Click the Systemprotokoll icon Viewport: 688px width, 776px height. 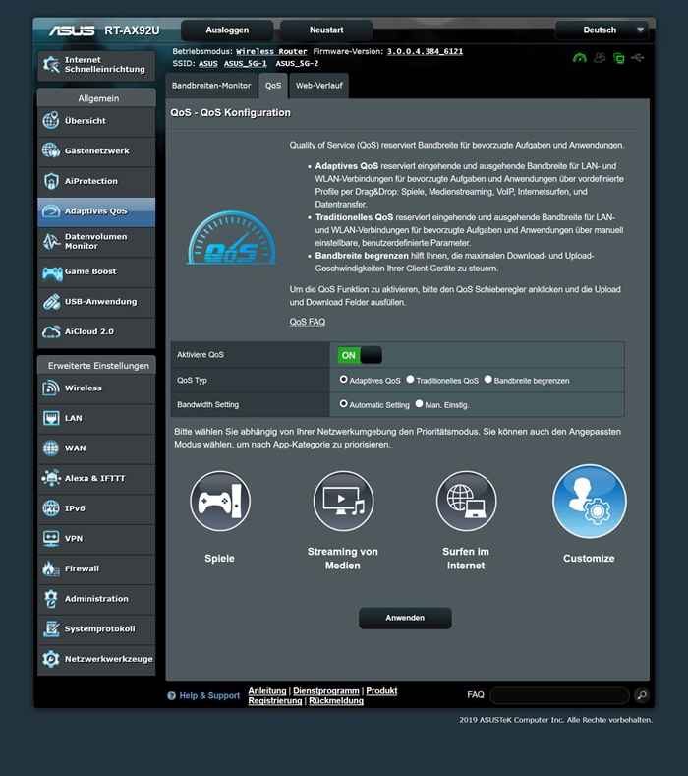(x=51, y=629)
